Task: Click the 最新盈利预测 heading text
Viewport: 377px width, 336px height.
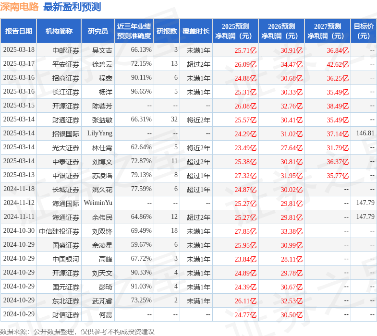Action: click(x=72, y=7)
